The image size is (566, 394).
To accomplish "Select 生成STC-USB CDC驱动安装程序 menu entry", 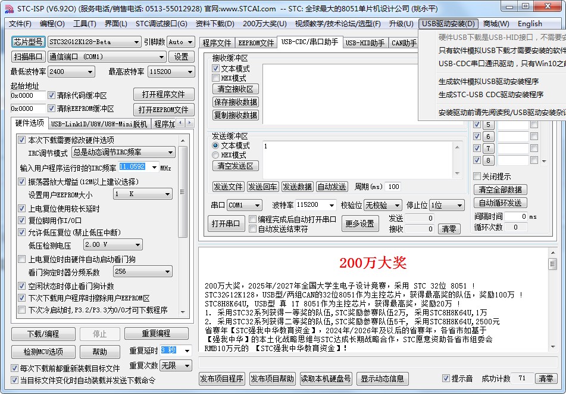I will click(x=491, y=95).
